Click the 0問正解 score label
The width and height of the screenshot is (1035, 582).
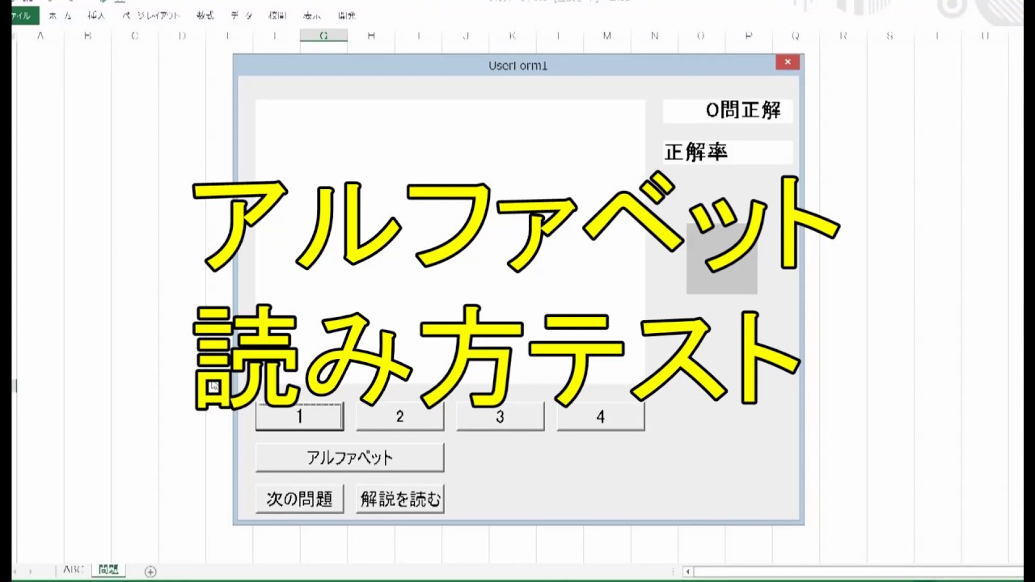point(728,111)
